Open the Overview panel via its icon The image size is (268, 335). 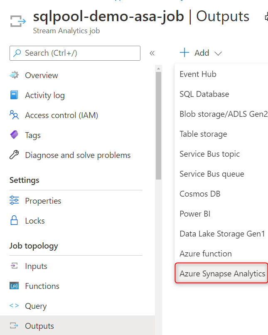[x=14, y=75]
